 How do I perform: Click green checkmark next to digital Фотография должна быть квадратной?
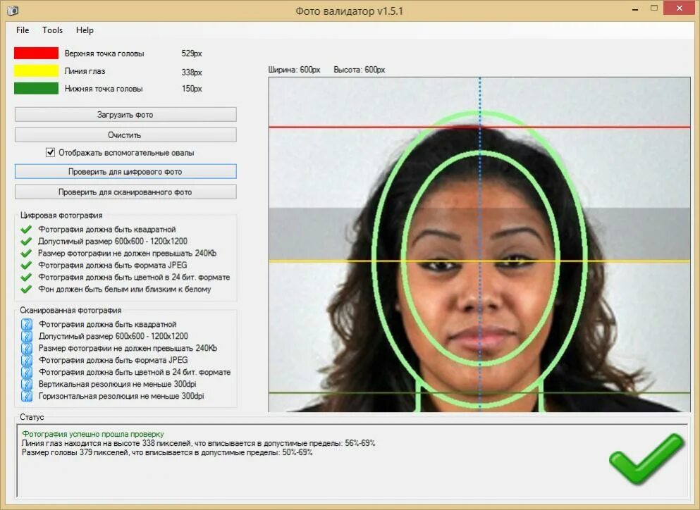pos(26,230)
